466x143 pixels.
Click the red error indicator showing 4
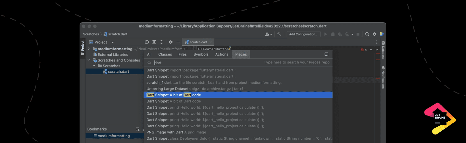364,50
